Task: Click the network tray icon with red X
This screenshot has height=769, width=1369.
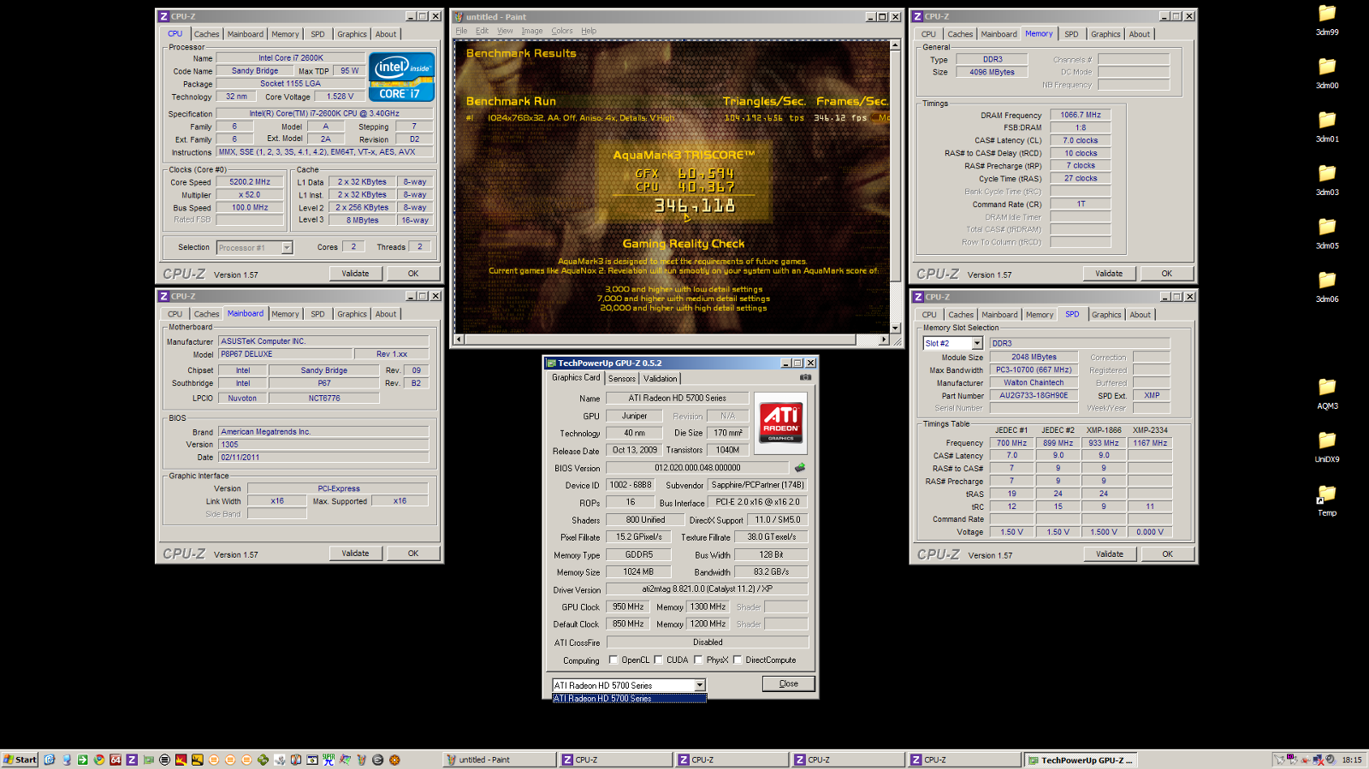Action: 1317,760
